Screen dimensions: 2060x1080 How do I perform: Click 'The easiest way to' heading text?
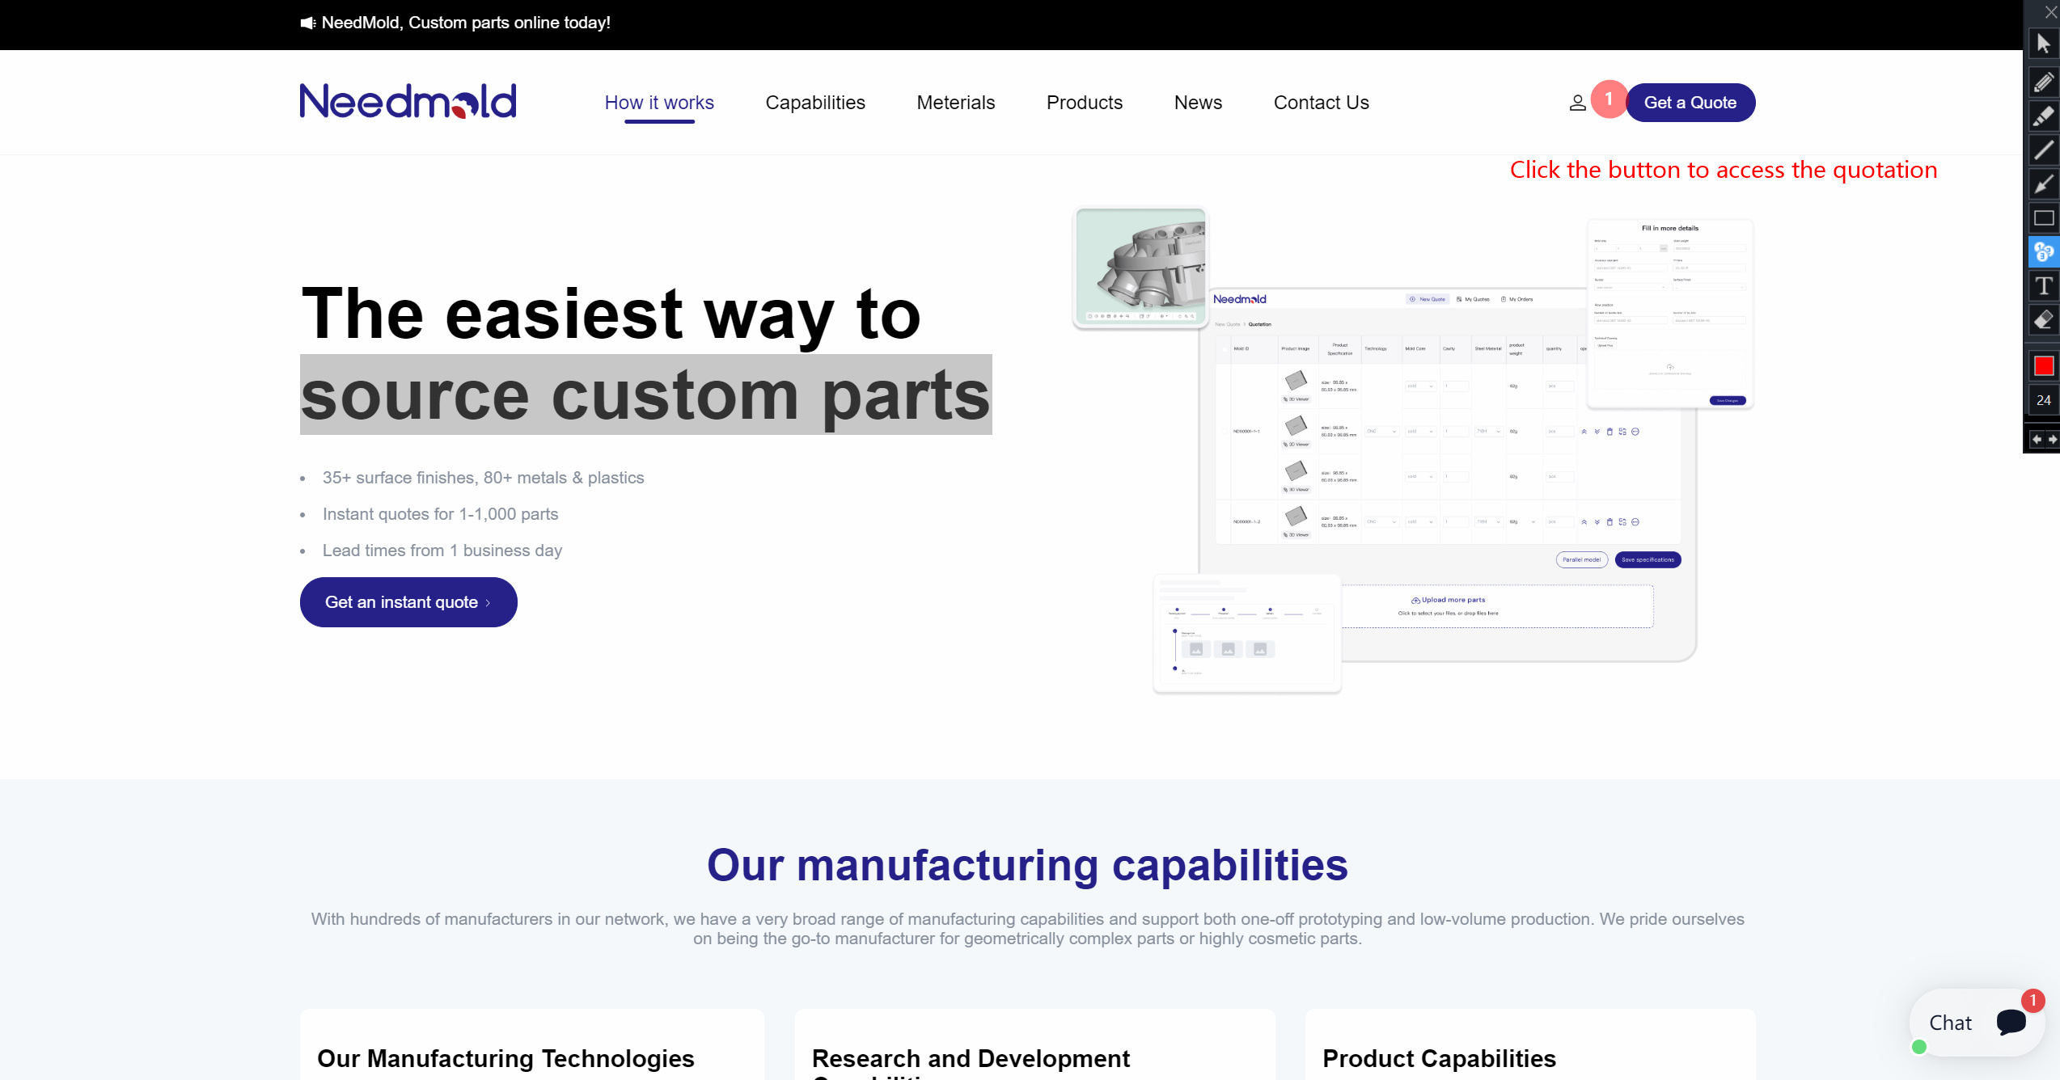click(611, 314)
